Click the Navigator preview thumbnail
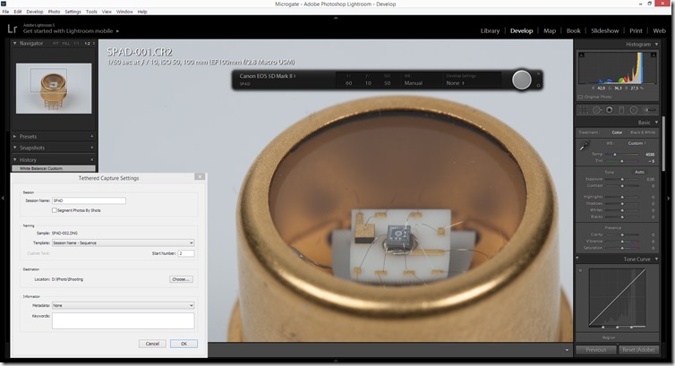The height and width of the screenshot is (366, 675). pyautogui.click(x=54, y=89)
